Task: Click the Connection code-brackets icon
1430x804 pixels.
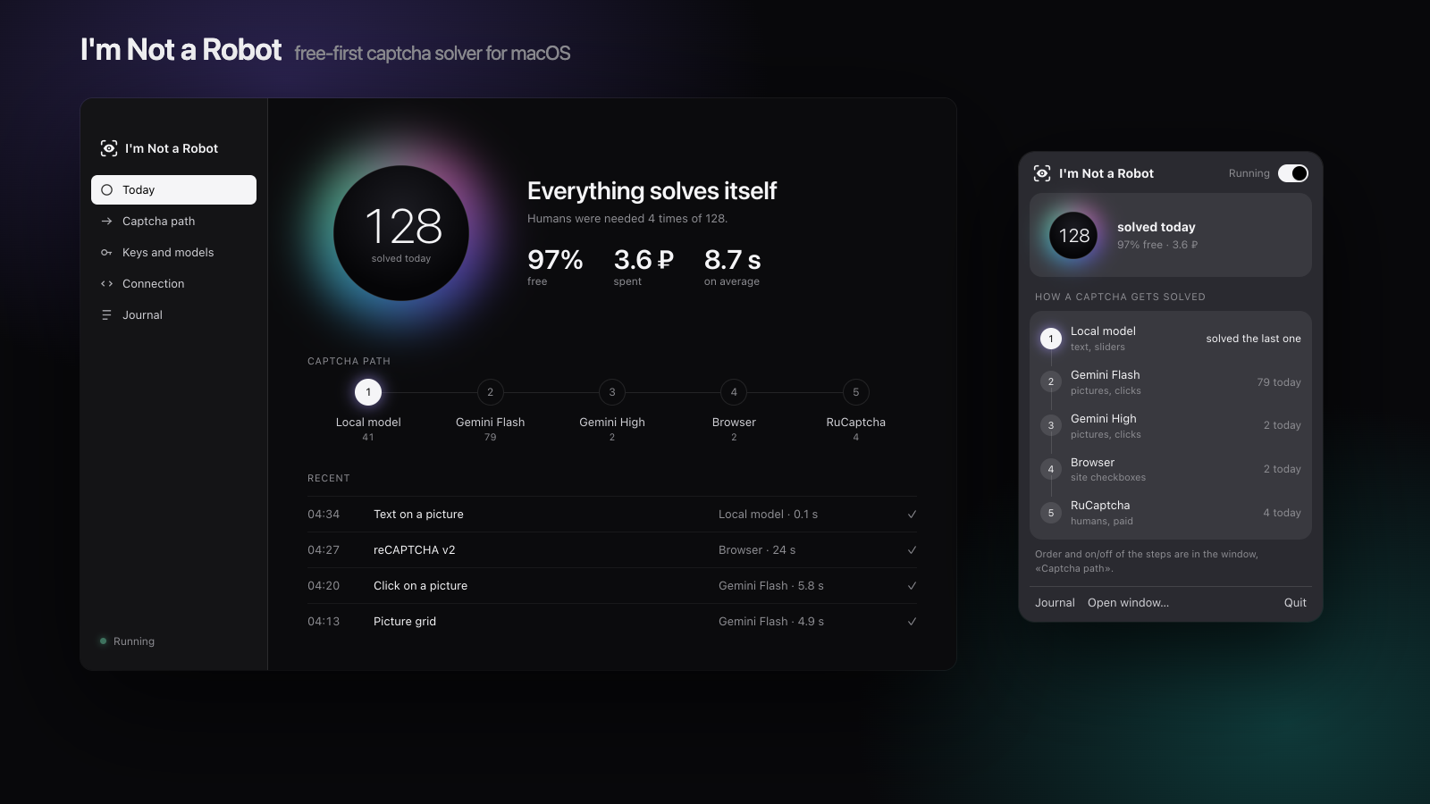Action: (107, 283)
